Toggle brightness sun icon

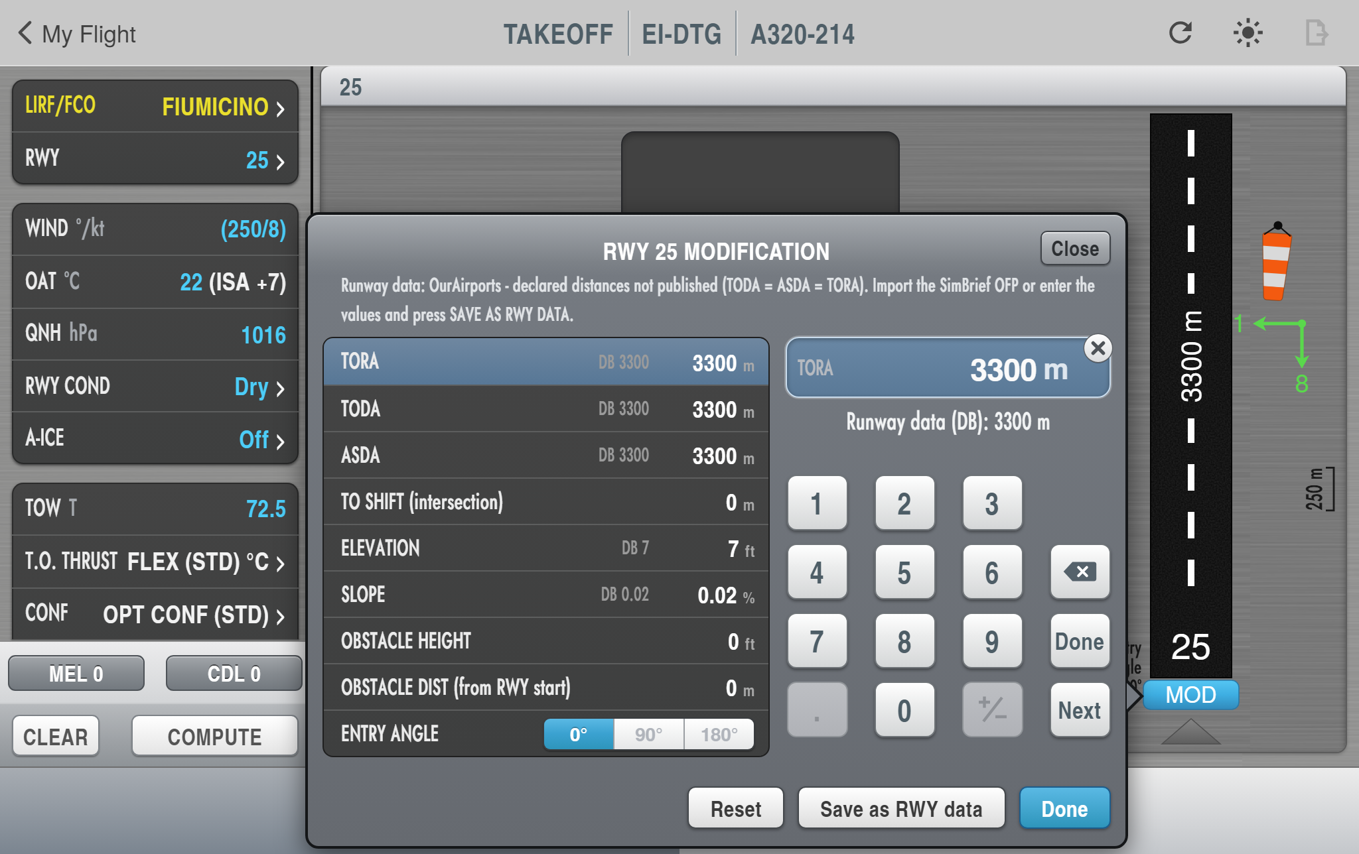coord(1248,32)
